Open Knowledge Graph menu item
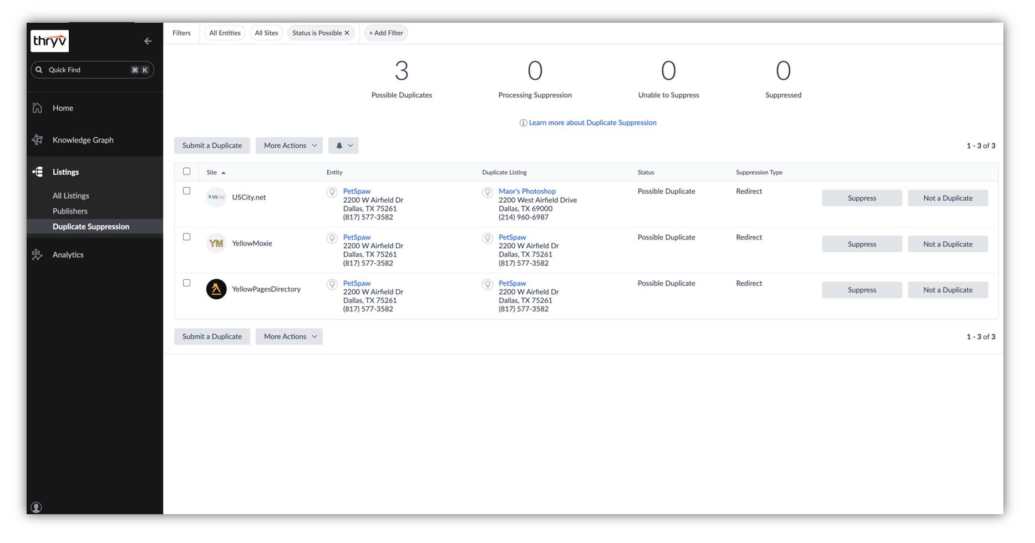 pos(83,140)
